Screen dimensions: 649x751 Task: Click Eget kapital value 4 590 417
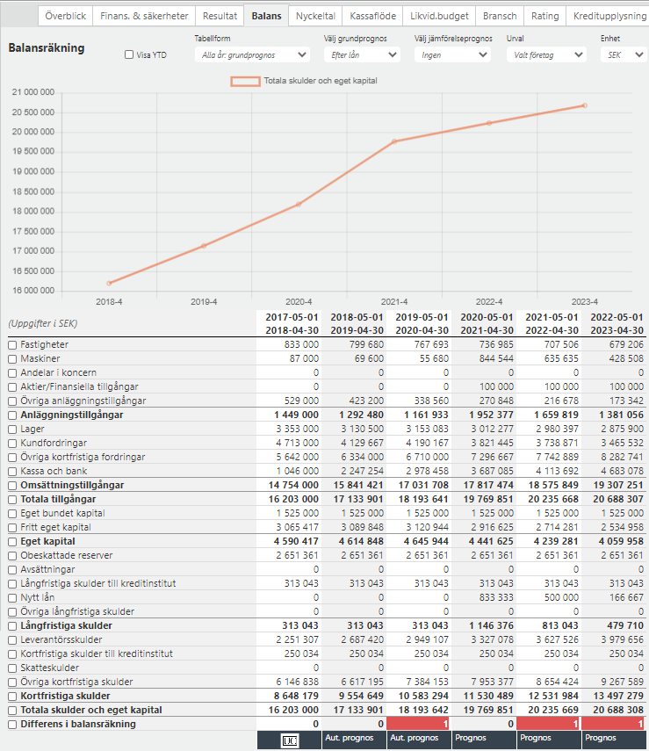[296, 542]
